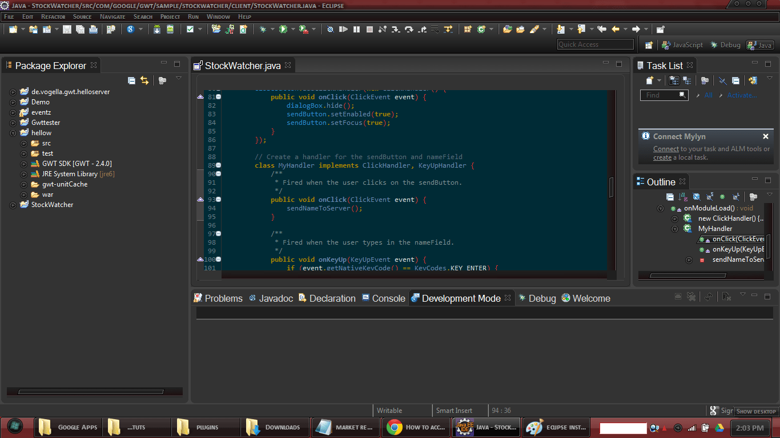Screen dimensions: 780x438
Task: Toggle Link with Editor in Package Explorer
Action: click(144, 80)
